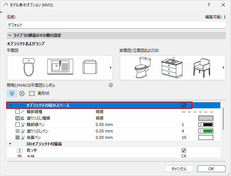Select the 塗りつぶし種類 row label
The image size is (231, 176).
38,118
